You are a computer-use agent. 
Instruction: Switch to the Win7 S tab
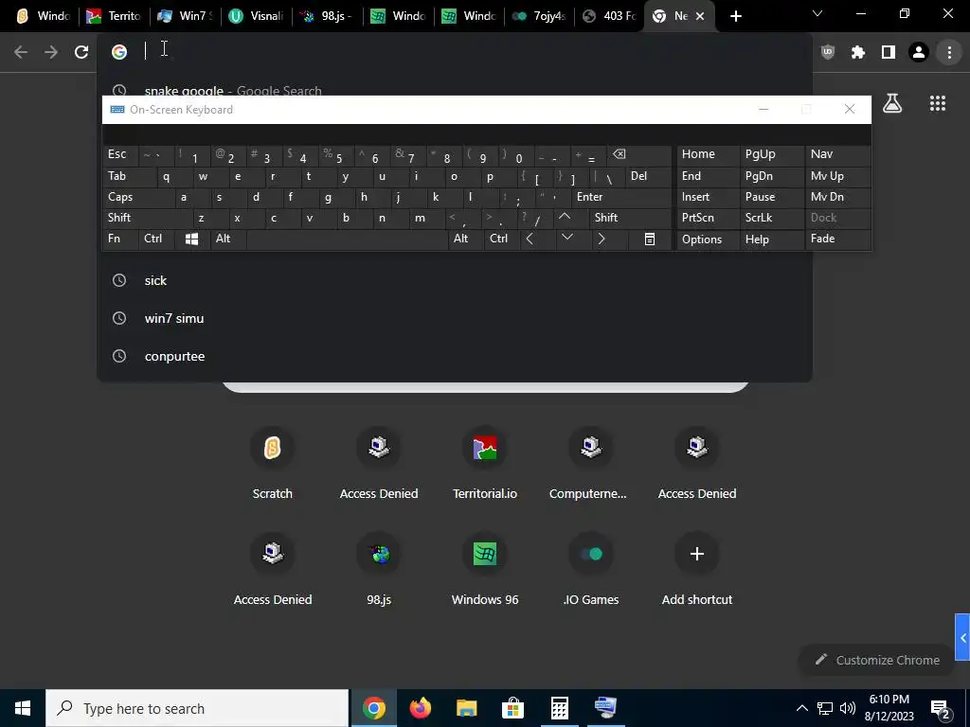pyautogui.click(x=185, y=16)
